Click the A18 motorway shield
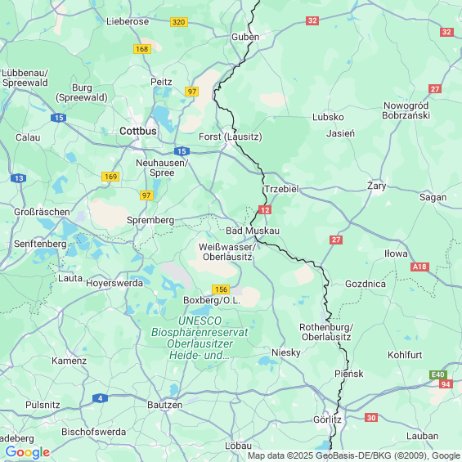 (x=419, y=267)
